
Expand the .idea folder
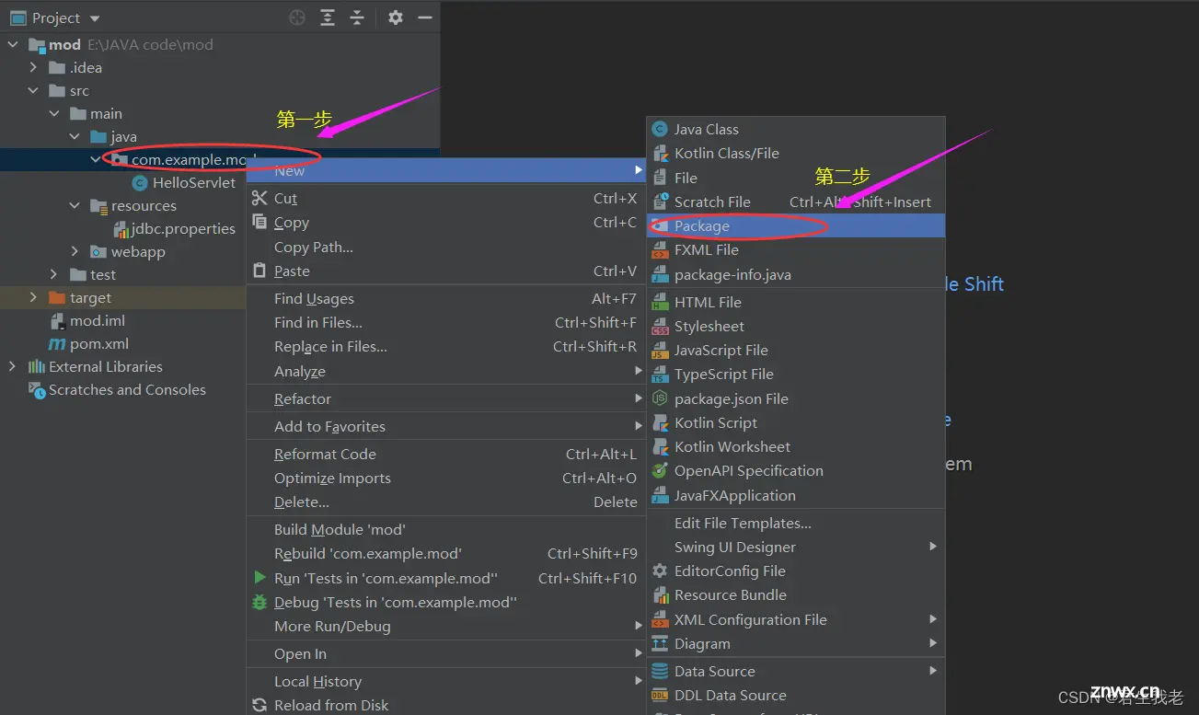point(34,67)
